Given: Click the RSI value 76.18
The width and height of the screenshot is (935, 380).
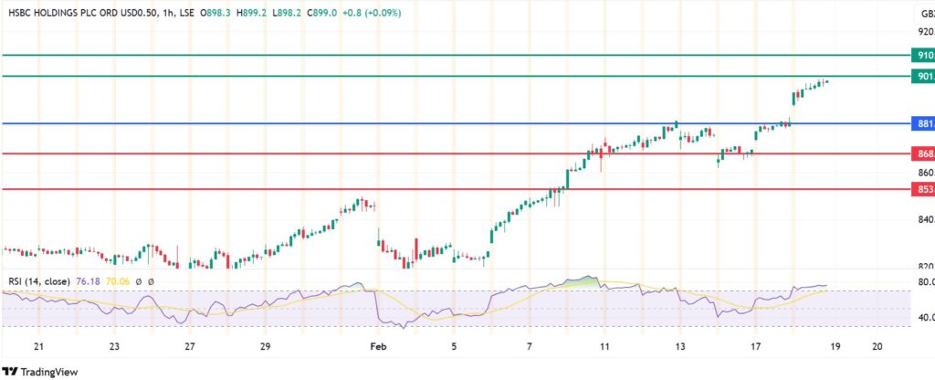Looking at the screenshot, I should point(92,283).
